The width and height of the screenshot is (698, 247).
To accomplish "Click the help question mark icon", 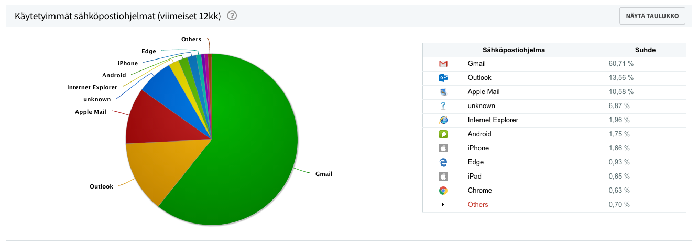I will point(232,16).
